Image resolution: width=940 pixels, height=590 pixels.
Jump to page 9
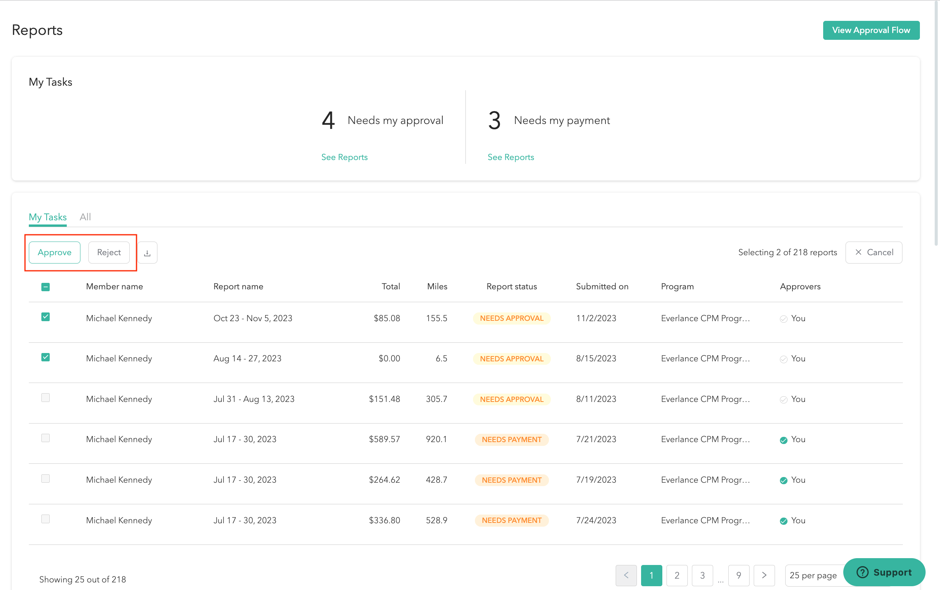pos(739,575)
